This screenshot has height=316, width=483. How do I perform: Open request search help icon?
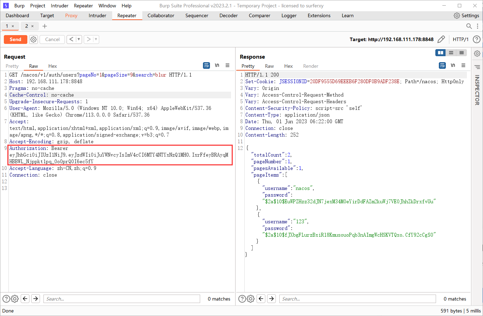(6, 299)
